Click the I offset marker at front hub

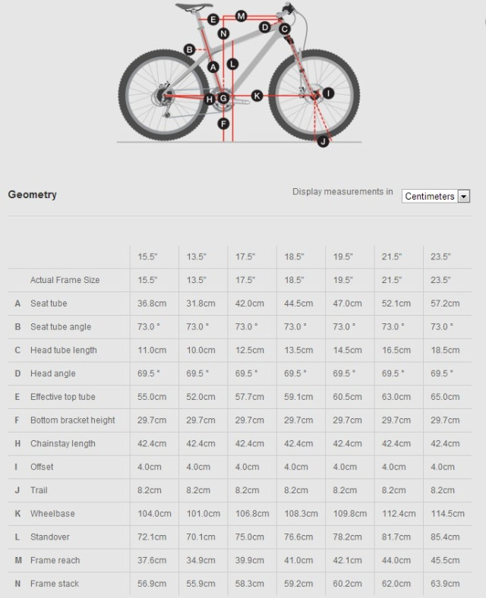pyautogui.click(x=327, y=93)
